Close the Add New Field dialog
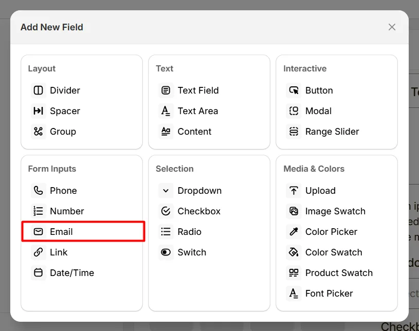Viewport: 419px width, 331px height. pos(392,27)
